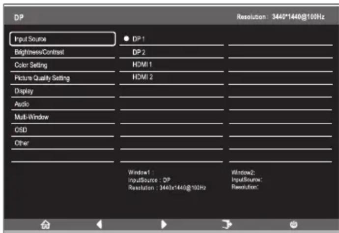Open the Brightness/Contrast menu
The image size is (339, 233).
[x=62, y=52]
